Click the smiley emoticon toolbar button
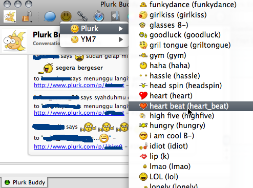Screen dimensions: 253x188 point(66,16)
